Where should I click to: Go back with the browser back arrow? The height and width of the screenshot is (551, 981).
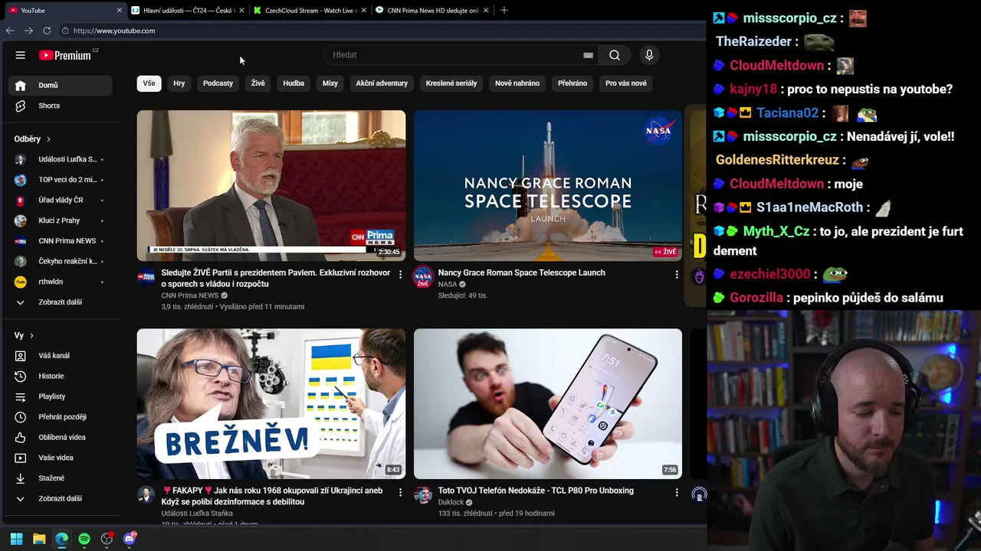pyautogui.click(x=10, y=31)
